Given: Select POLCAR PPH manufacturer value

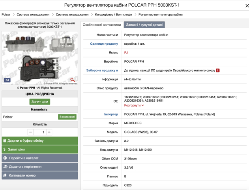Looking at the screenshot, I should point(134,61).
